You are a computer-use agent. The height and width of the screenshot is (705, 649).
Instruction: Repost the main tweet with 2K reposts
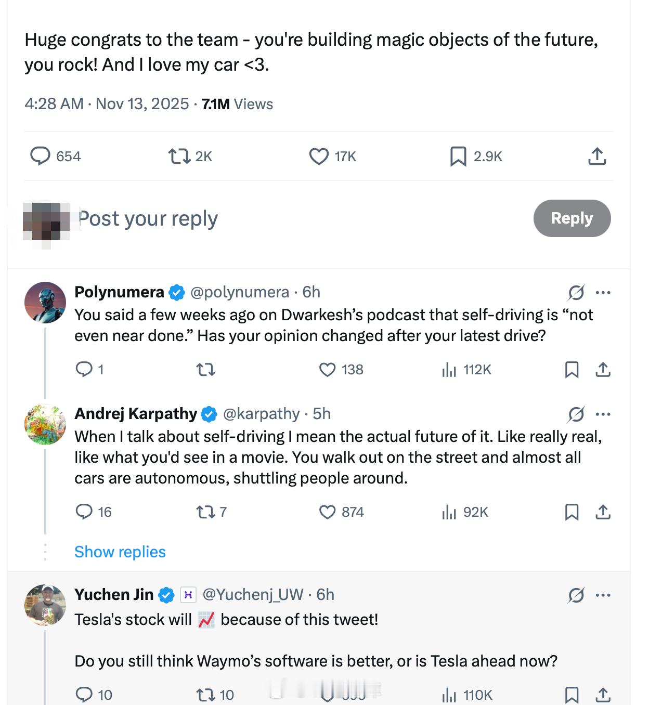click(179, 156)
